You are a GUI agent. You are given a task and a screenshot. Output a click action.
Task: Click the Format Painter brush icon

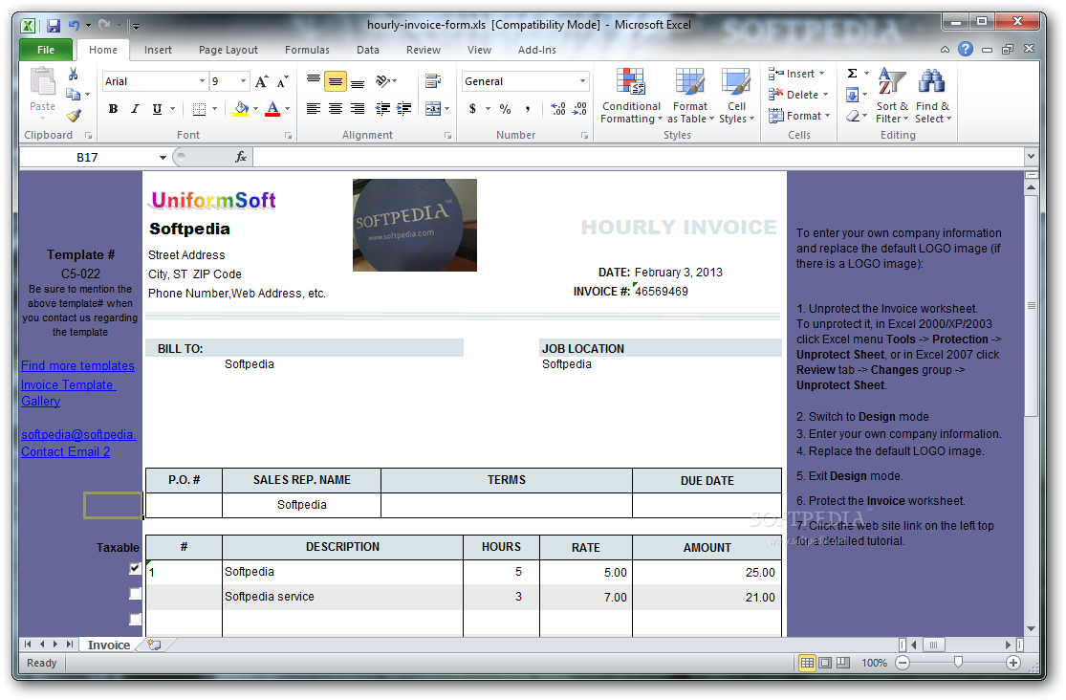tap(74, 116)
